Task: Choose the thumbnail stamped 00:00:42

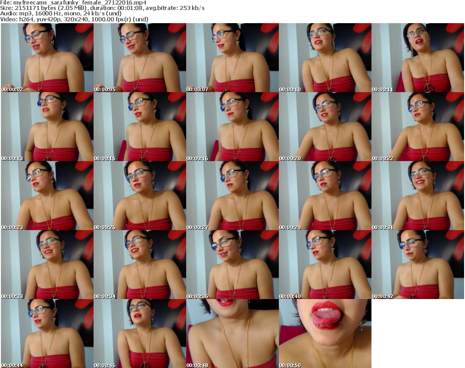Action: pos(418,265)
